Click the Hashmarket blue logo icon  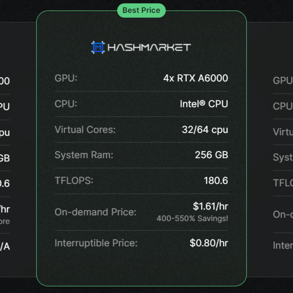click(98, 47)
